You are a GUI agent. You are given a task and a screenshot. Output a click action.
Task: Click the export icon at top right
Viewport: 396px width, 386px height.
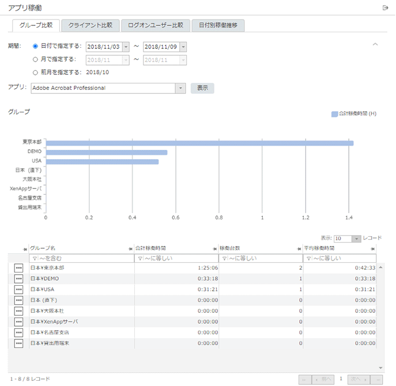[385, 7]
